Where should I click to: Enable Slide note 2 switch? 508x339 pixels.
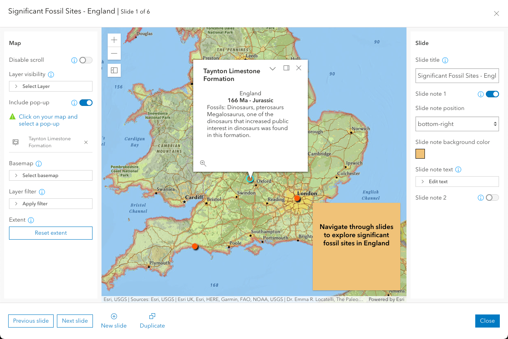click(492, 198)
